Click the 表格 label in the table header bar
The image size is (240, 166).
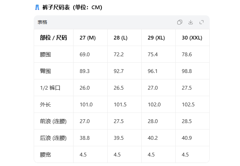(x=43, y=22)
